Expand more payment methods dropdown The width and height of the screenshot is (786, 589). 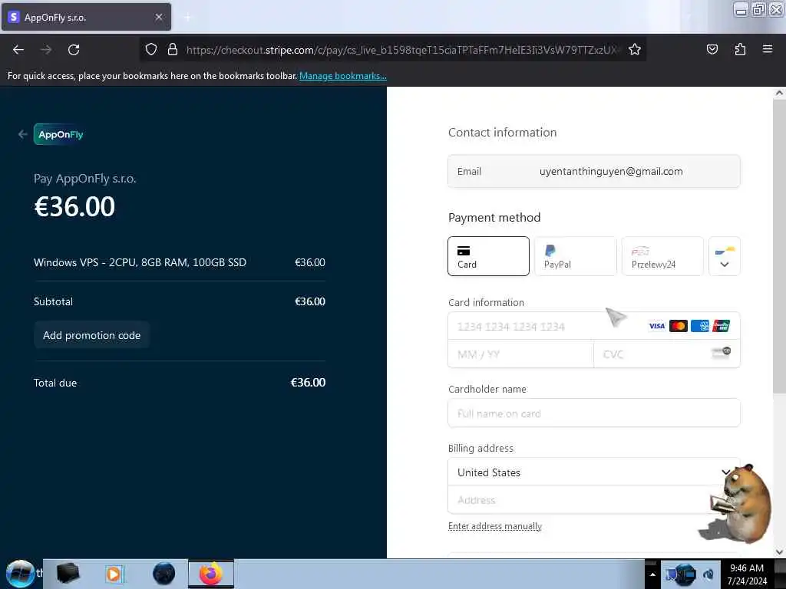[x=725, y=256]
